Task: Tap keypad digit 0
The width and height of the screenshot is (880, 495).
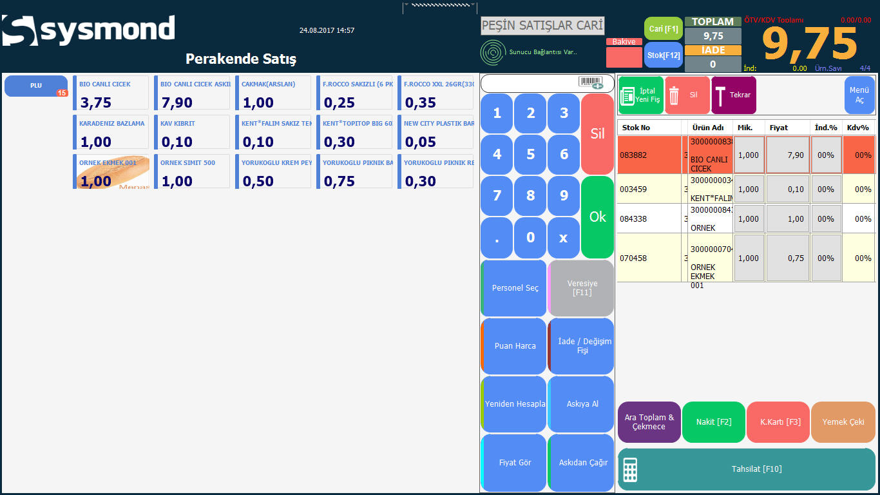Action: tap(530, 237)
